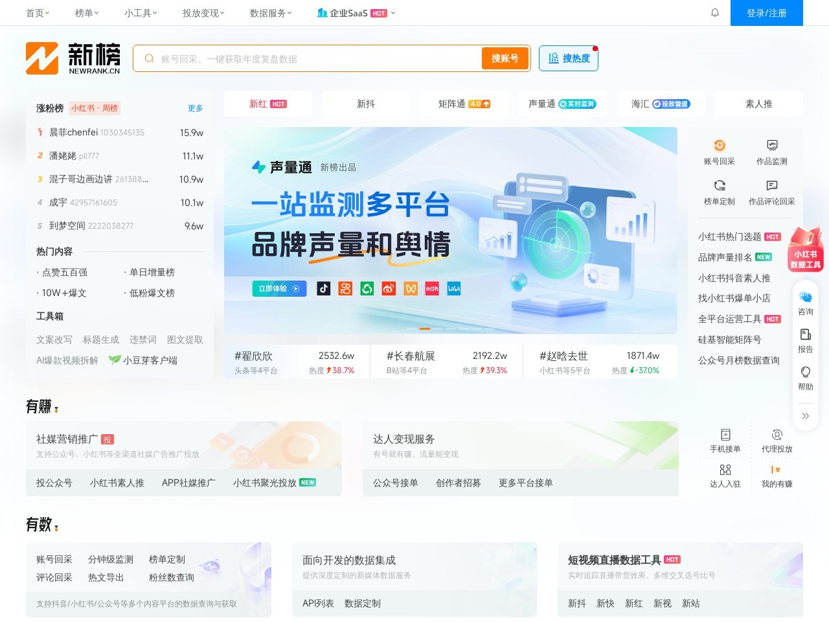Click the 报告 icon in floating sidebar
This screenshot has width=829, height=622.
(x=805, y=335)
